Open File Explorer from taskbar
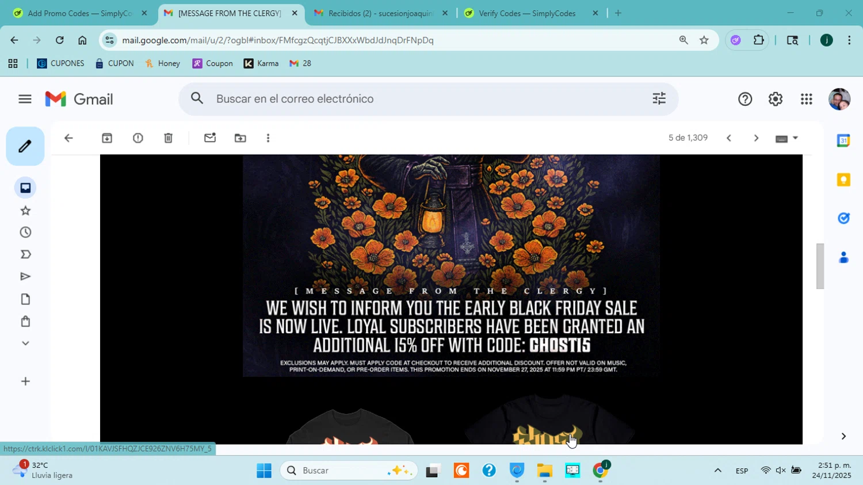 click(x=544, y=471)
